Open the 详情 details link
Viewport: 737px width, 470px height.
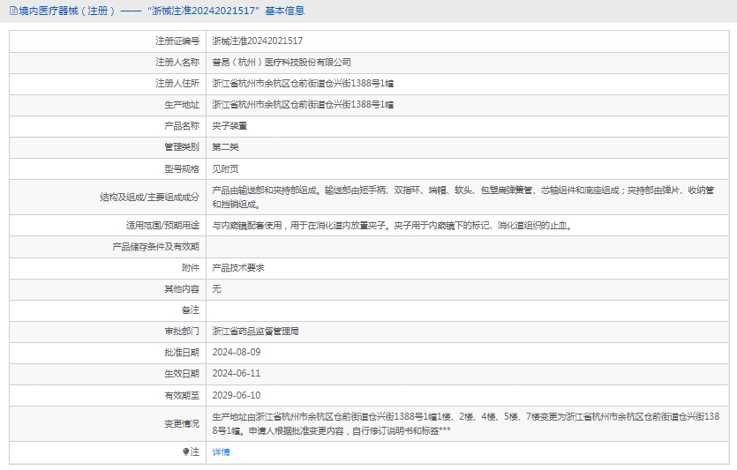tap(221, 451)
